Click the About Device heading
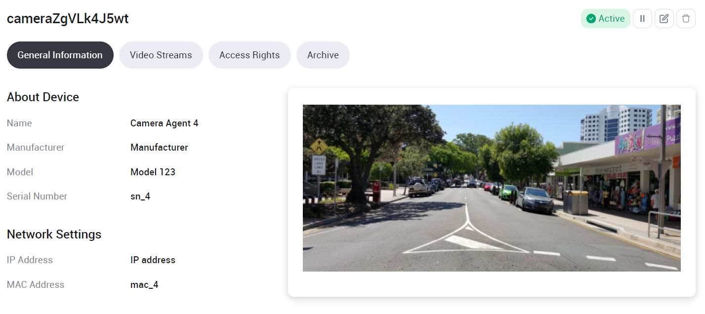The height and width of the screenshot is (314, 705). (43, 97)
